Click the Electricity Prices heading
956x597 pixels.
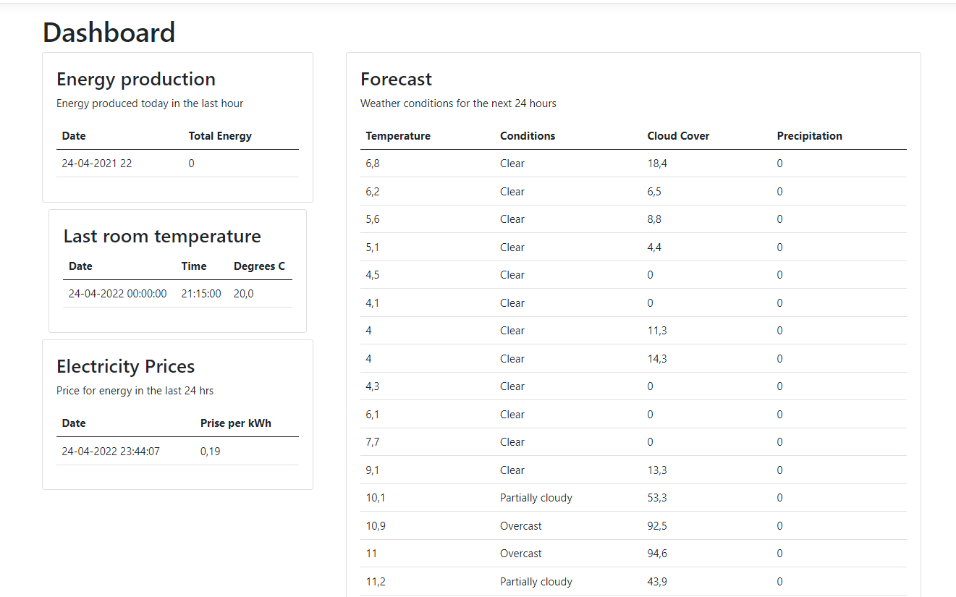(x=126, y=366)
